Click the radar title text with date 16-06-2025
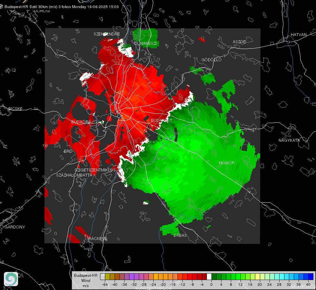316x290 pixels. [x=61, y=7]
